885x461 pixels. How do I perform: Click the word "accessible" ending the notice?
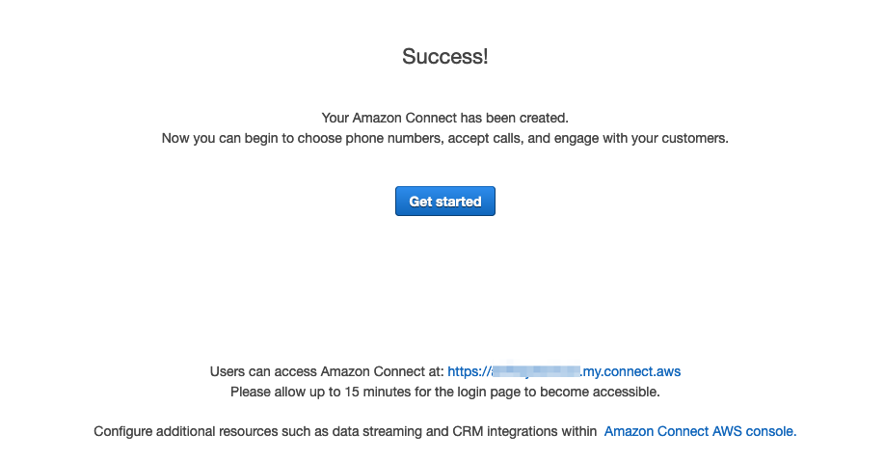click(x=625, y=393)
